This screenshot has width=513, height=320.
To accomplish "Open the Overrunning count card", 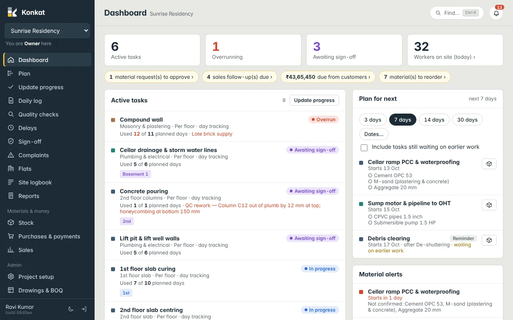I will (253, 50).
